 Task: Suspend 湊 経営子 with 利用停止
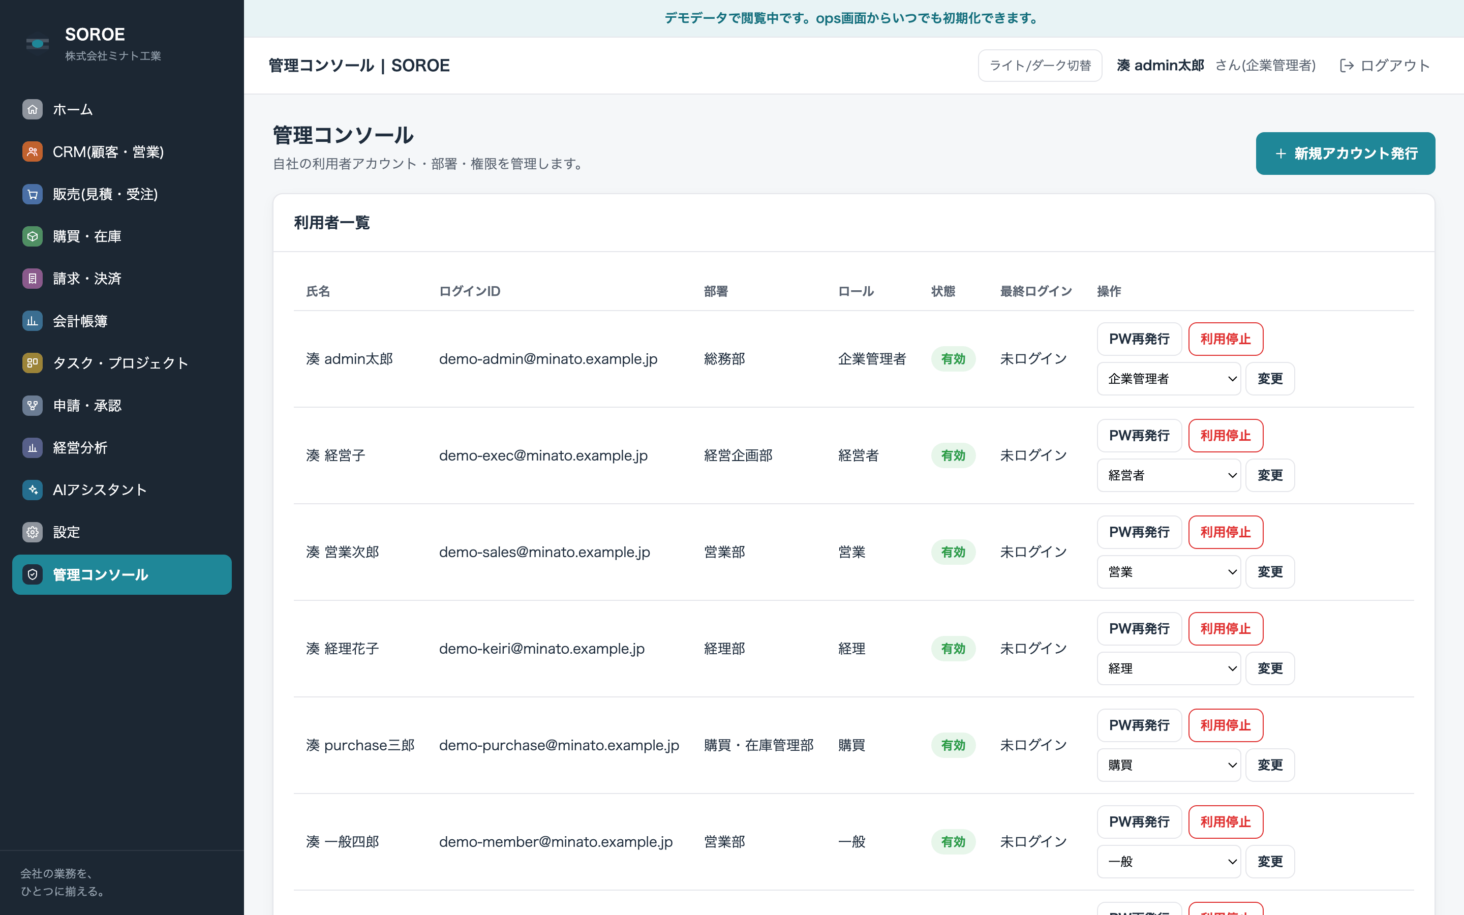coord(1226,436)
